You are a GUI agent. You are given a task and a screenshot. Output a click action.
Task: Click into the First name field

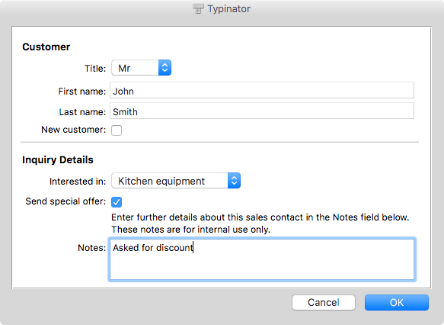tap(262, 91)
